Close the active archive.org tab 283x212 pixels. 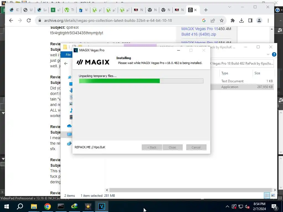pos(195,10)
